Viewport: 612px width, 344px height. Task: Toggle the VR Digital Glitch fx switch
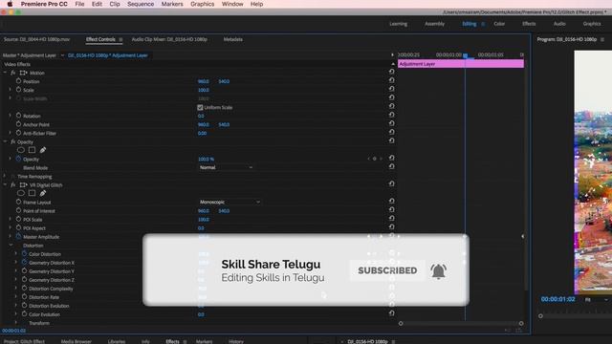click(x=12, y=184)
